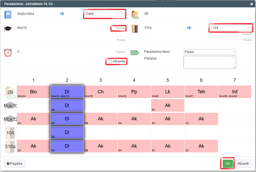This screenshot has height=172, width=256.
Task: Select Ak 2C lesson in Mok12 row
Action: [x=201, y=119]
